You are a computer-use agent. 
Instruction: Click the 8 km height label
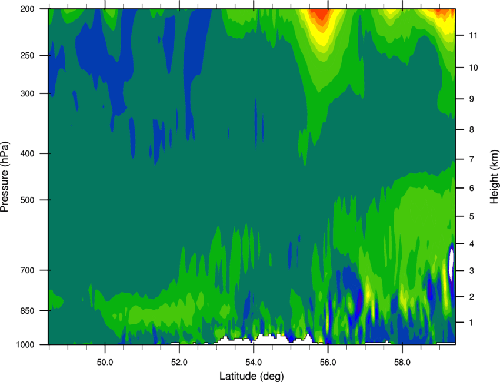[472, 129]
